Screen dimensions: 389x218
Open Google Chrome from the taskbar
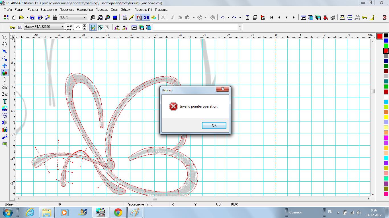118,212
